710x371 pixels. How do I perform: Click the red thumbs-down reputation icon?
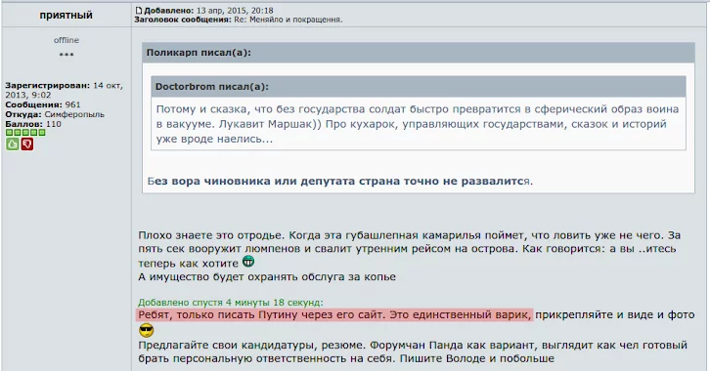27,144
